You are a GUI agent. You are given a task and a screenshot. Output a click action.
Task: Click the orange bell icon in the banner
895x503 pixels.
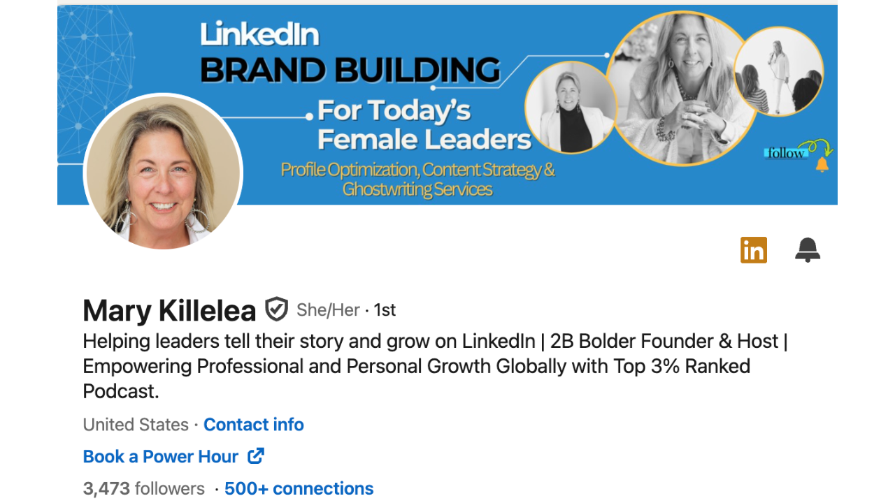coord(822,165)
